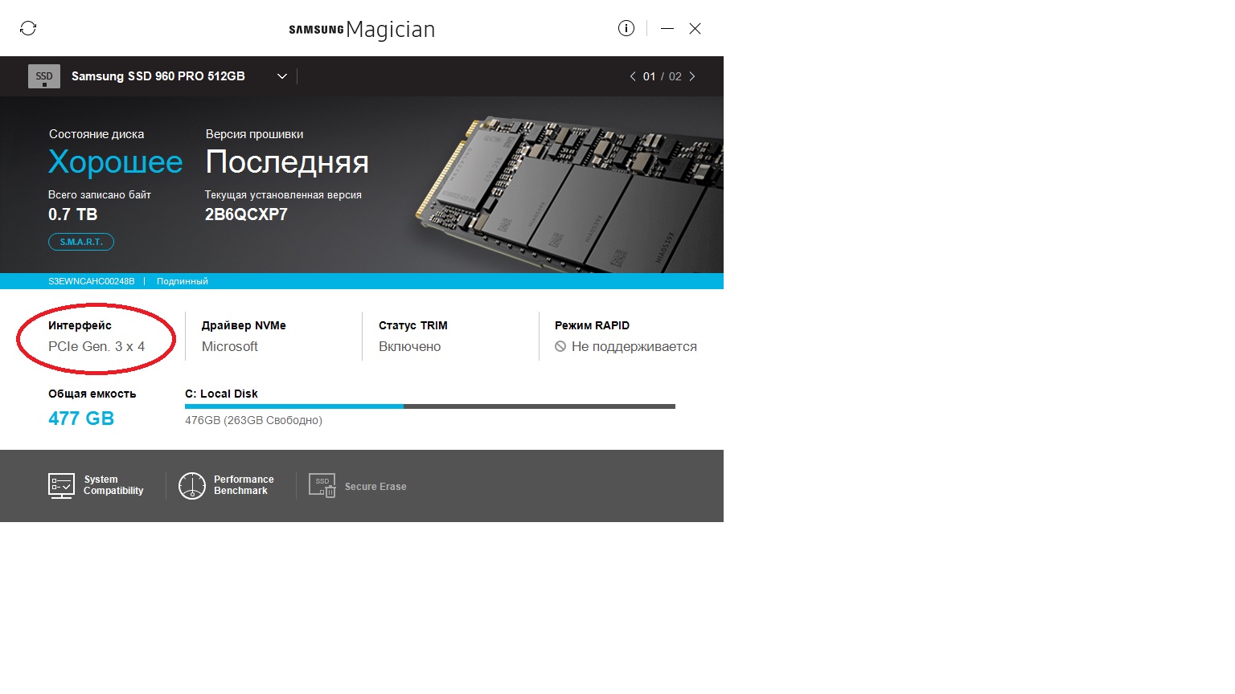Click the firmware version 2B6QCXP7
Image resolution: width=1235 pixels, height=694 pixels.
(246, 214)
